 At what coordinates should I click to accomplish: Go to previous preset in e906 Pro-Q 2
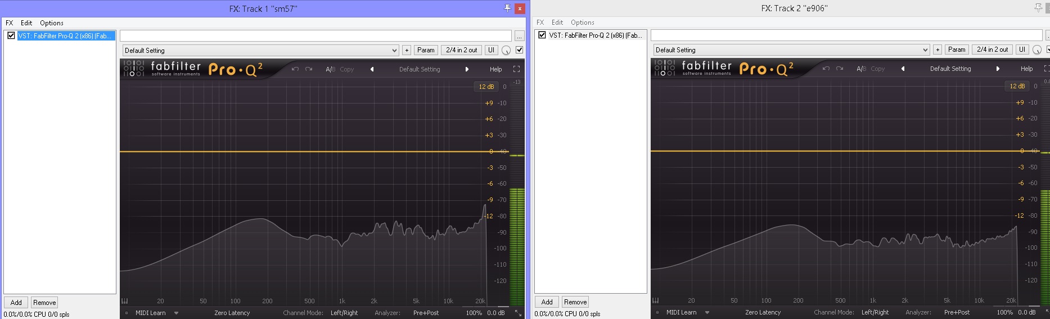pyautogui.click(x=903, y=69)
